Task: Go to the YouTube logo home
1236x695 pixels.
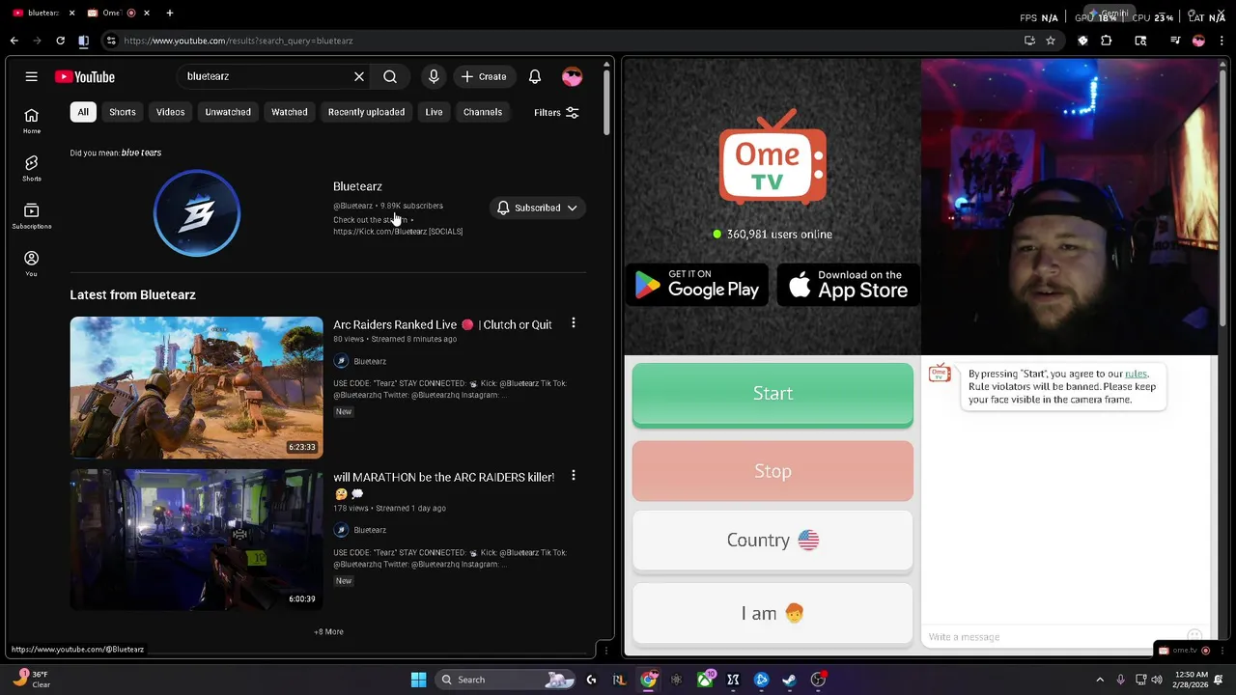Action: pos(85,76)
